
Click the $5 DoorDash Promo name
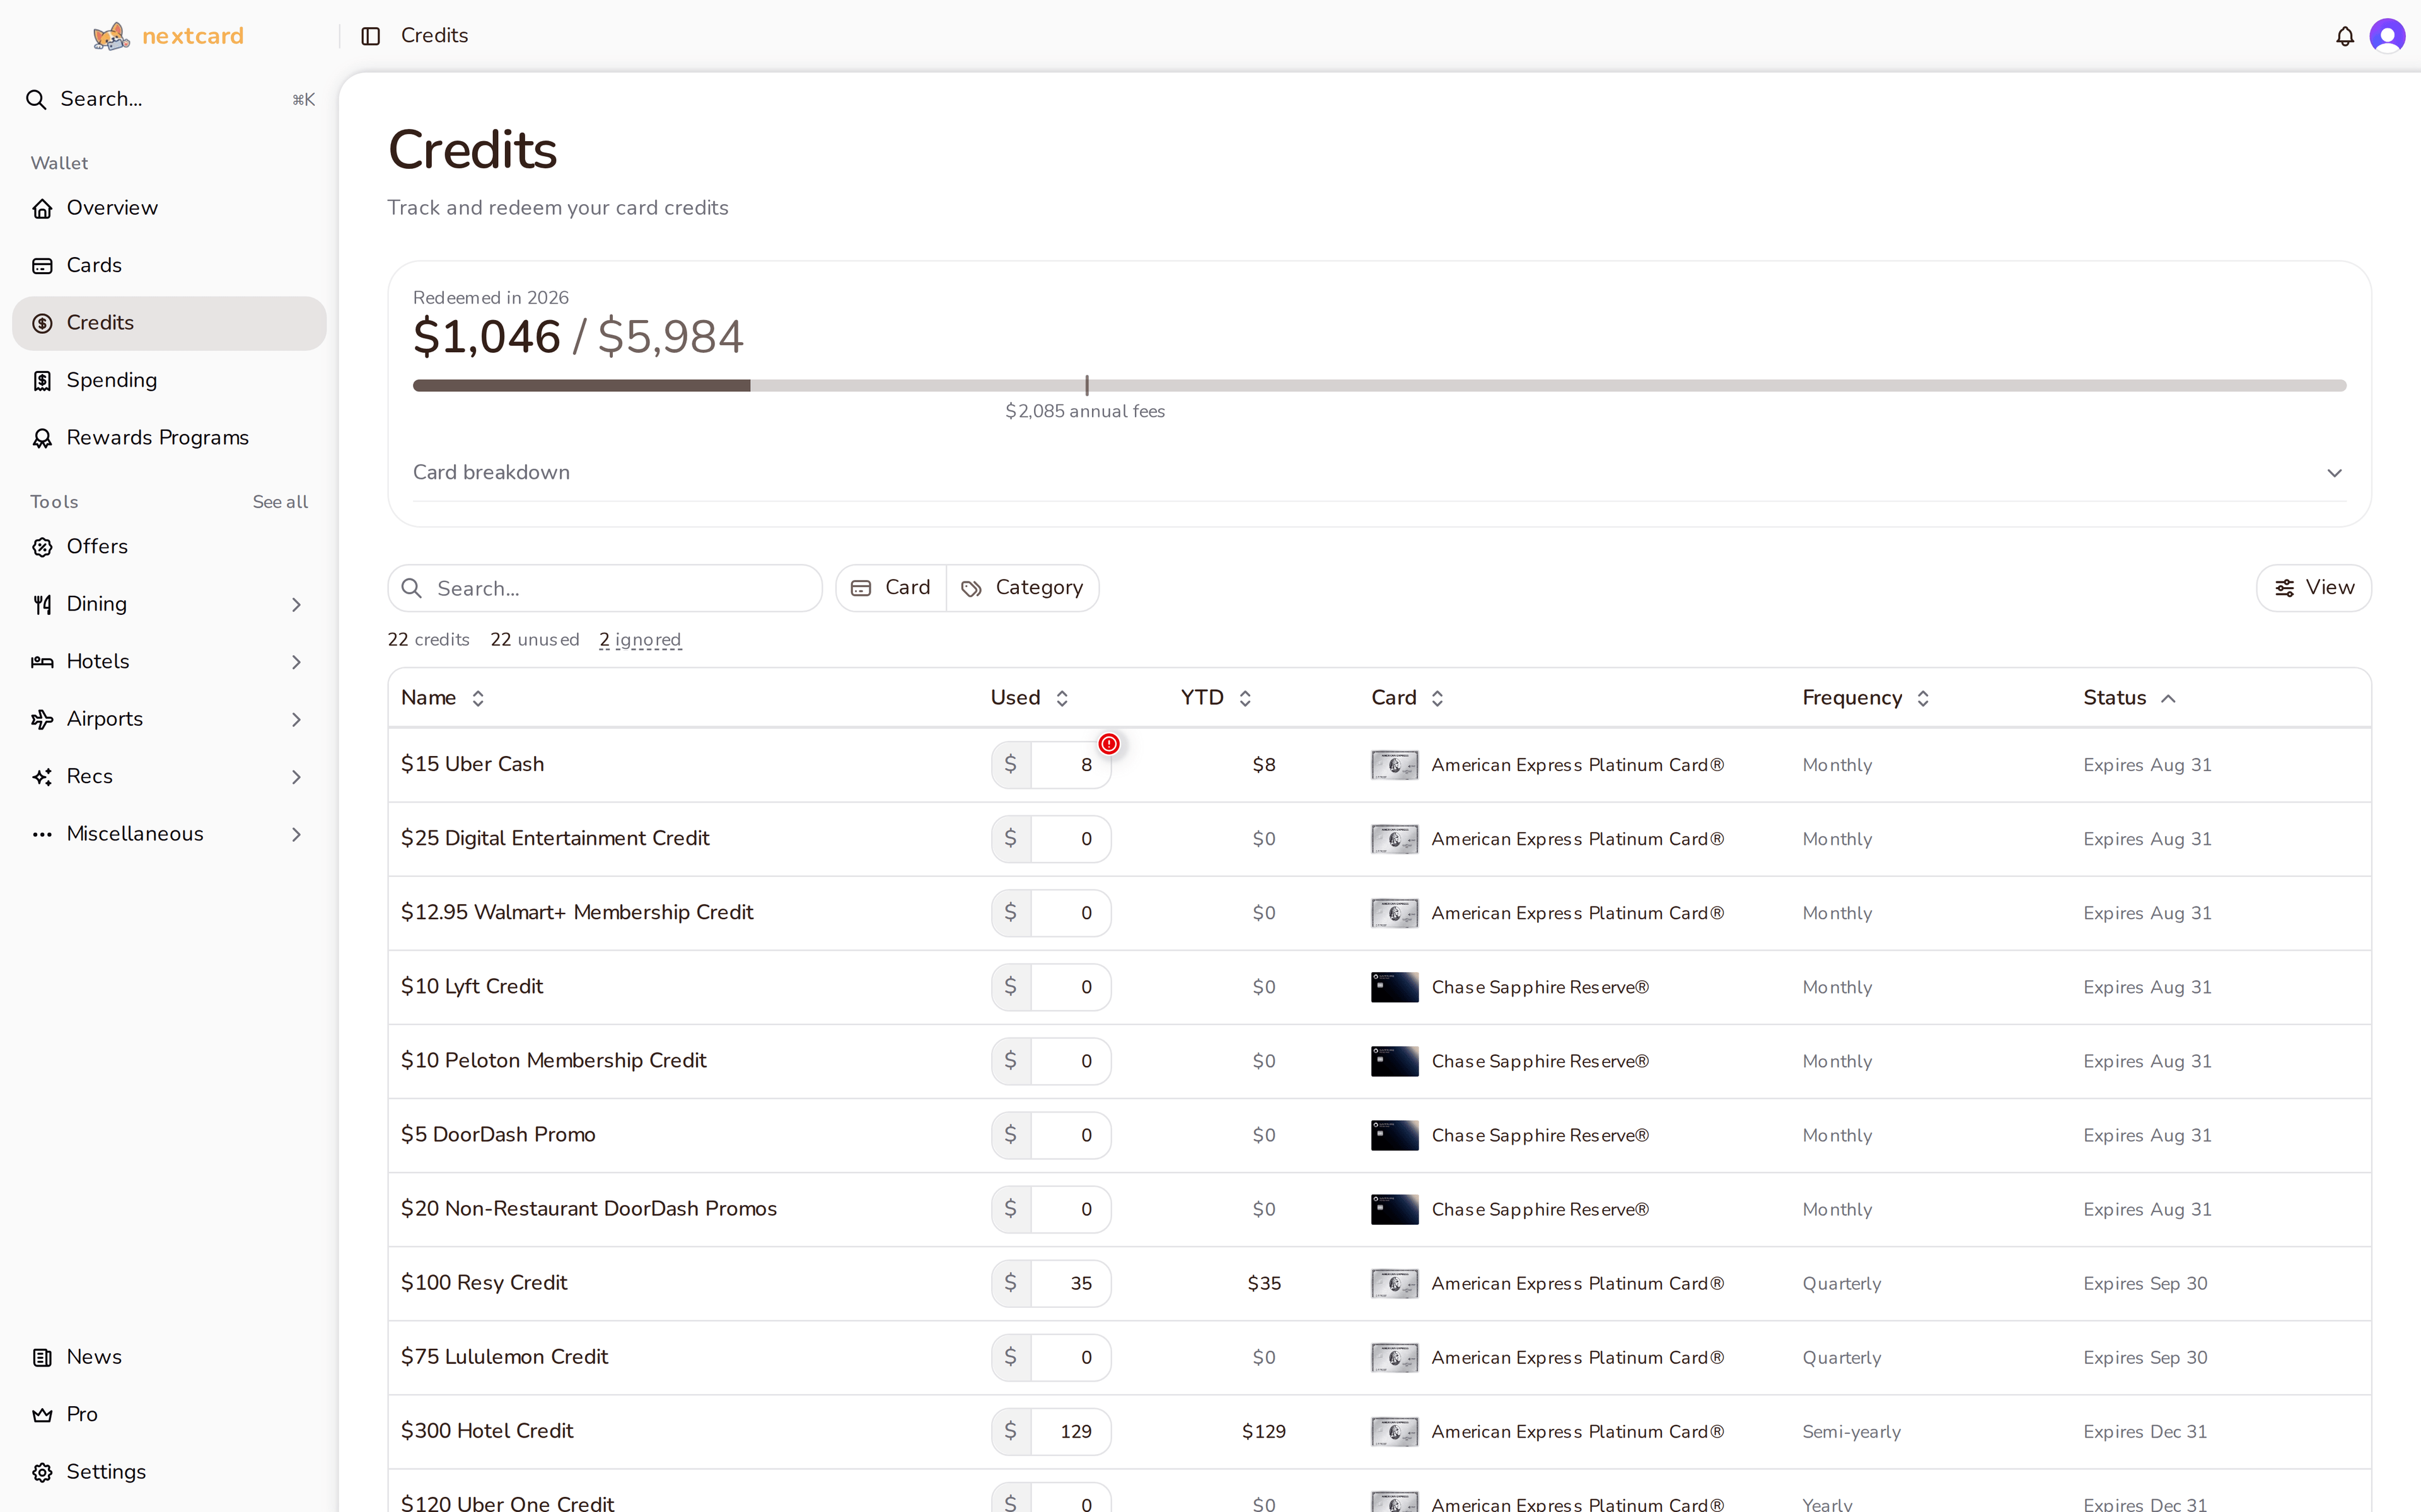pos(498,1135)
